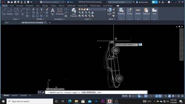
Task: Switch to the Layout1 tab
Action: pos(14,95)
